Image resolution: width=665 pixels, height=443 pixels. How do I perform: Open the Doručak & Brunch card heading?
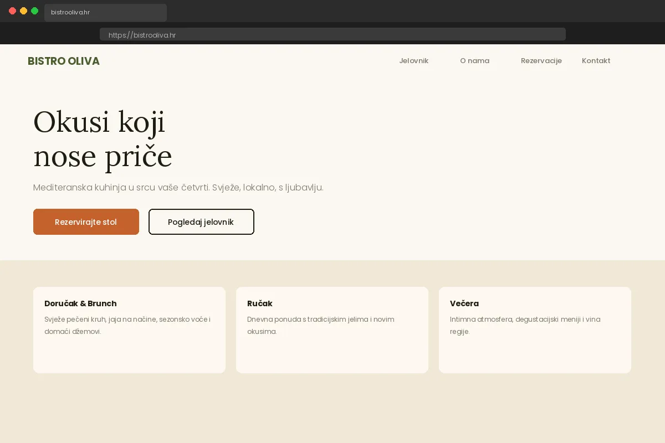point(80,303)
